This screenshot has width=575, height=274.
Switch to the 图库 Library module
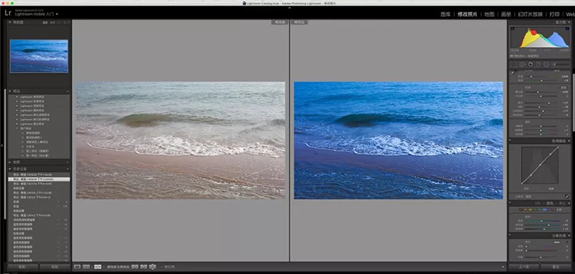(446, 14)
